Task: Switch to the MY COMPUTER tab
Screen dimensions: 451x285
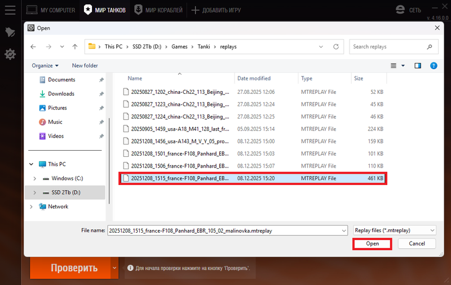Action: (51, 10)
